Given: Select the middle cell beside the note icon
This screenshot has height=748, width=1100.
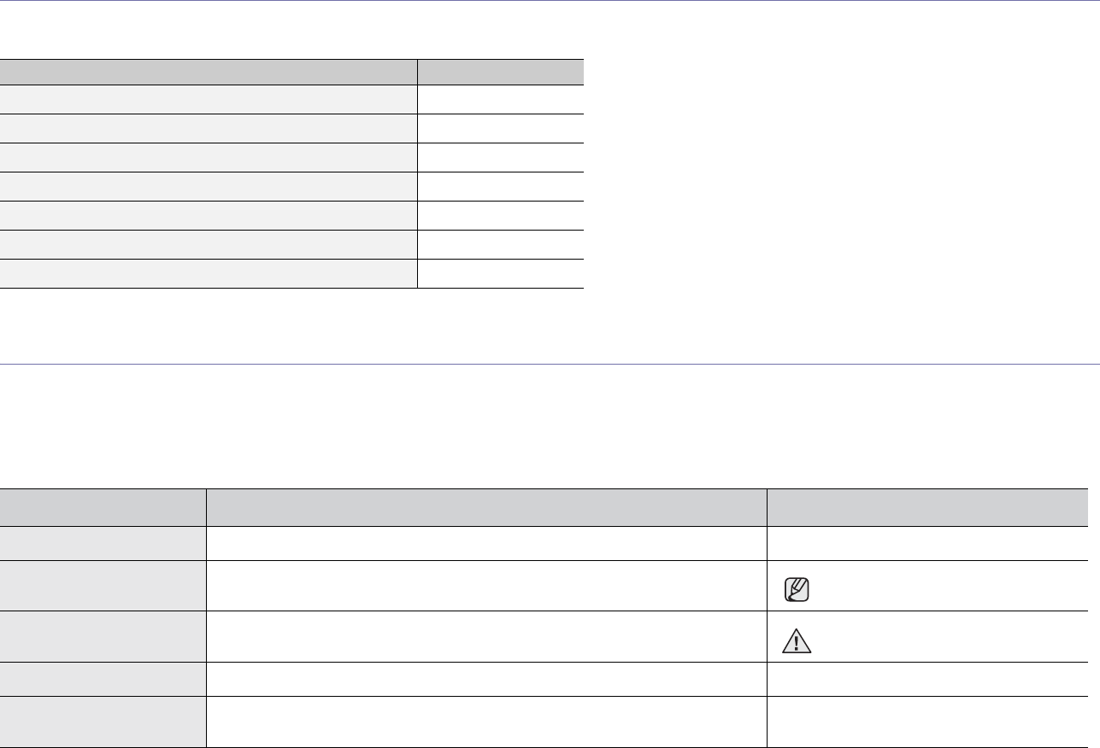Looking at the screenshot, I should pyautogui.click(x=486, y=586).
